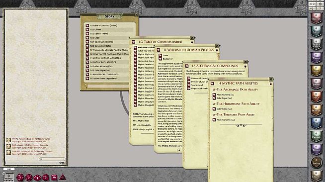Open the Encounters sidebar button
The image size is (325, 182).
tap(316, 110)
